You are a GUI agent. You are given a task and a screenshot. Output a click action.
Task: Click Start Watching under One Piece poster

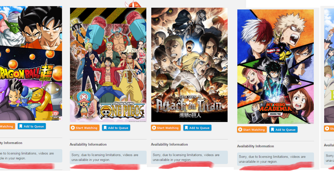pyautogui.click(x=84, y=128)
